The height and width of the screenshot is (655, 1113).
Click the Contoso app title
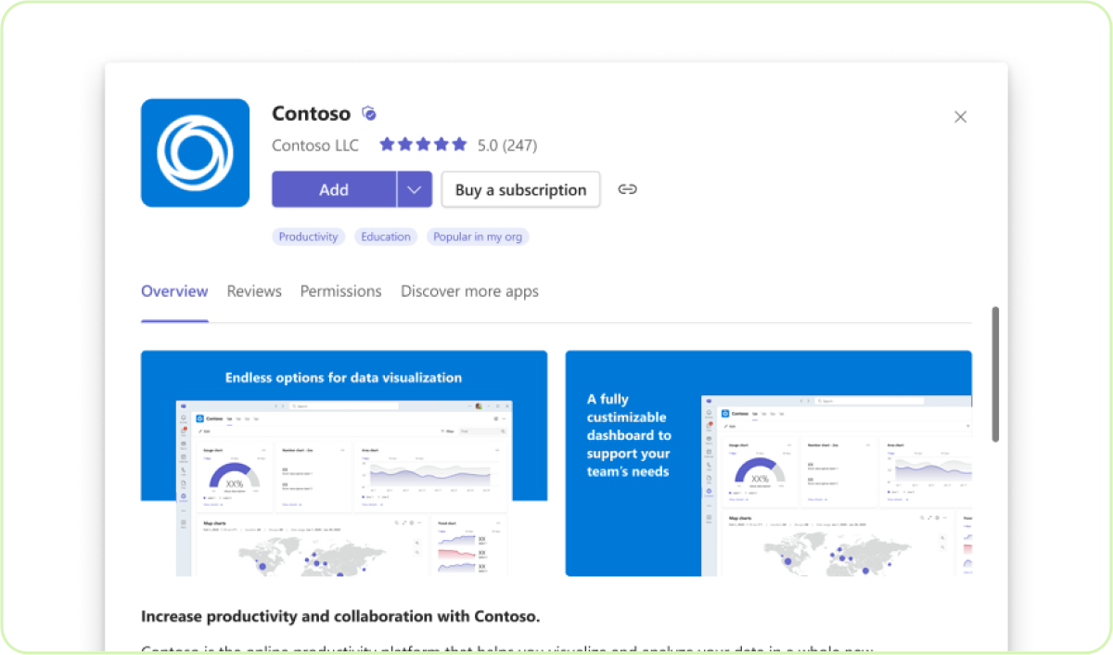point(311,114)
